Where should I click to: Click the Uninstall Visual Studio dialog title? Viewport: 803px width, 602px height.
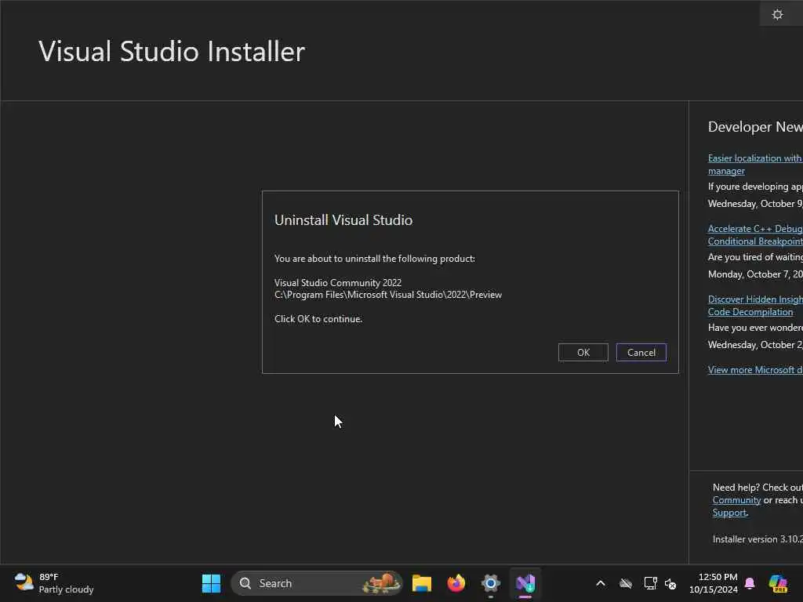point(343,220)
